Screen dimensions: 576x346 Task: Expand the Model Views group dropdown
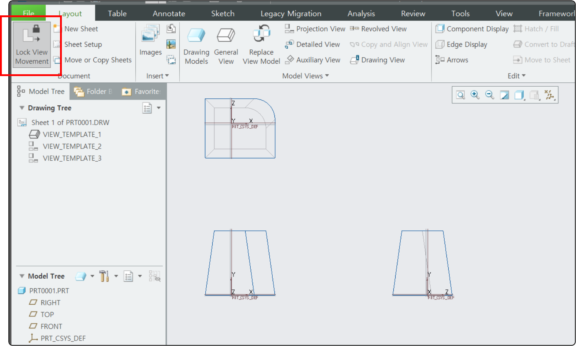click(x=306, y=76)
